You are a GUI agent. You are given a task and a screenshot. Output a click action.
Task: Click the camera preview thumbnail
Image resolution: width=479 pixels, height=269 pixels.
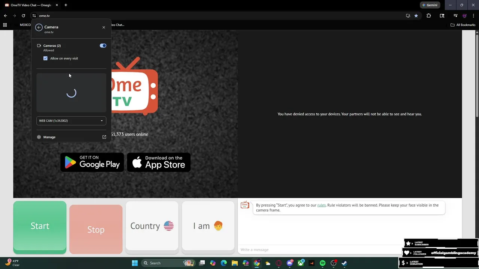point(71,93)
